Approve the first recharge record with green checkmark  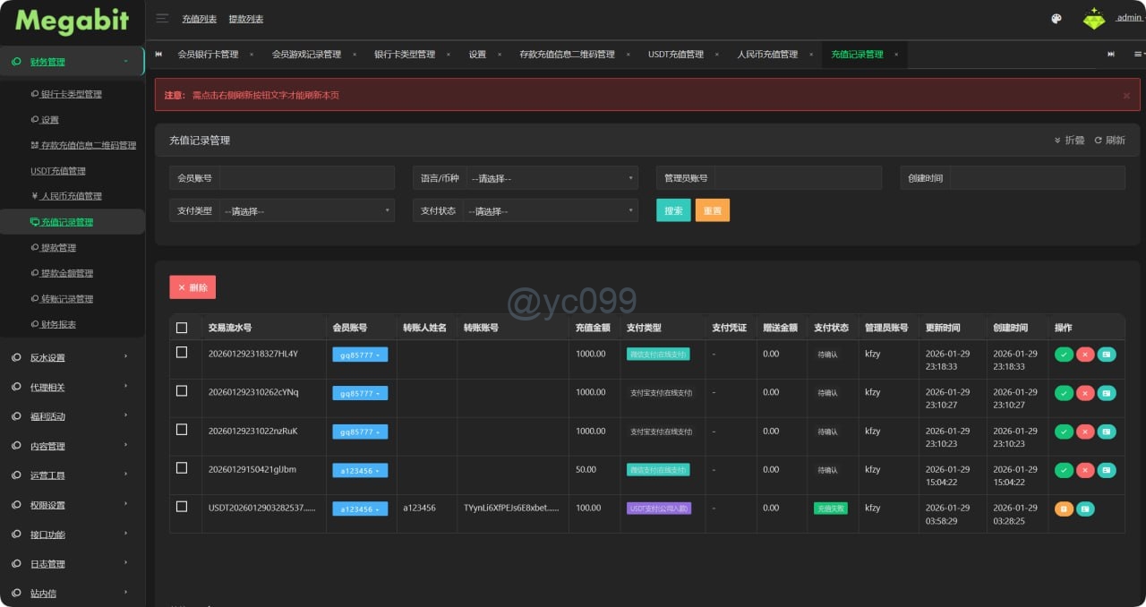click(x=1064, y=355)
